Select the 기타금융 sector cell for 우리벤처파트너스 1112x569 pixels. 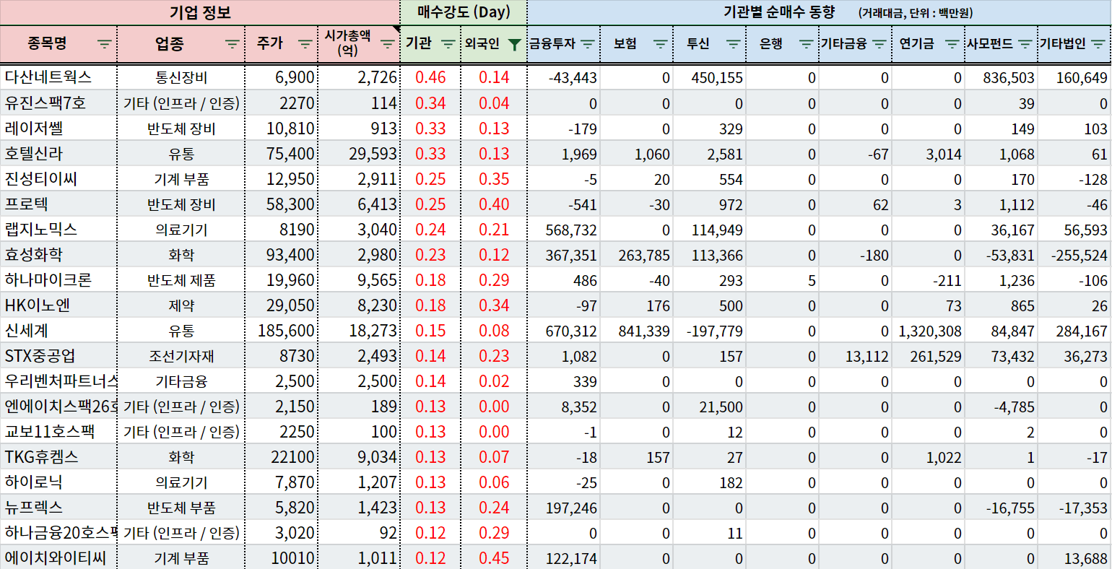pos(181,381)
